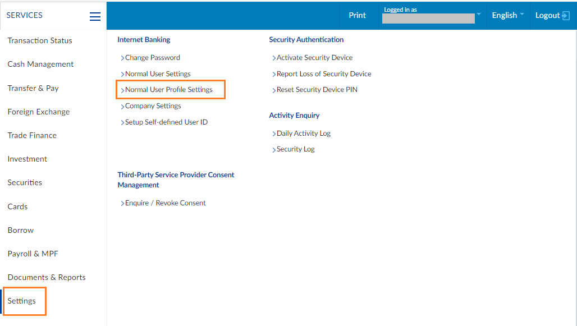Open the Settings sidebar item
The width and height of the screenshot is (577, 326).
pyautogui.click(x=22, y=301)
